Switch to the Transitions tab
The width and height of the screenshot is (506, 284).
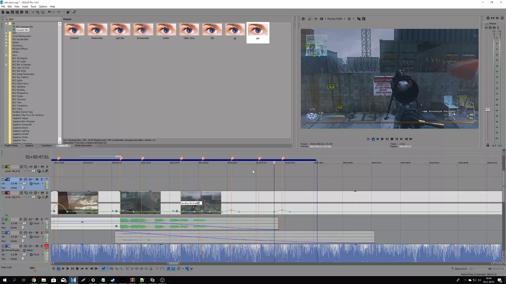(x=46, y=146)
